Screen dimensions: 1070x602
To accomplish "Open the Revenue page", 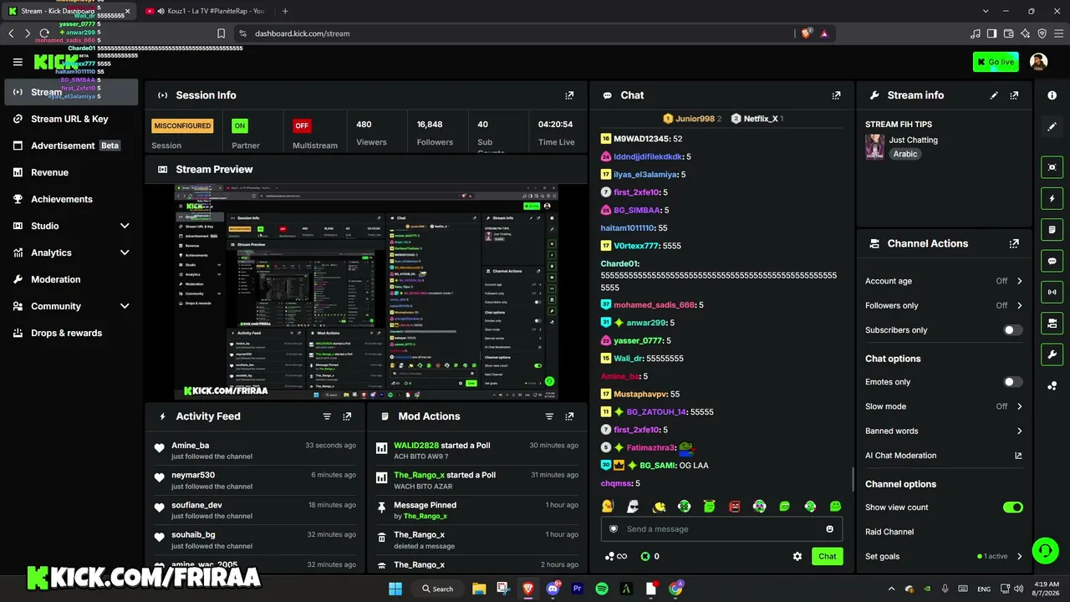I will coord(71,172).
